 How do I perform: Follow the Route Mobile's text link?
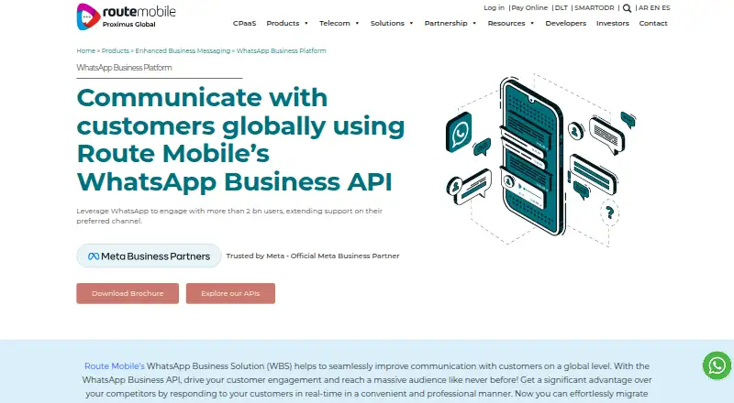pyautogui.click(x=115, y=366)
